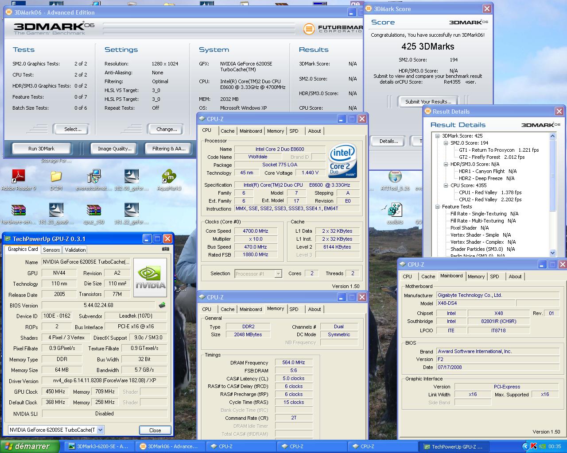Open the Graphics Card tab in GPU-Z
This screenshot has width=567, height=453.
tap(23, 249)
